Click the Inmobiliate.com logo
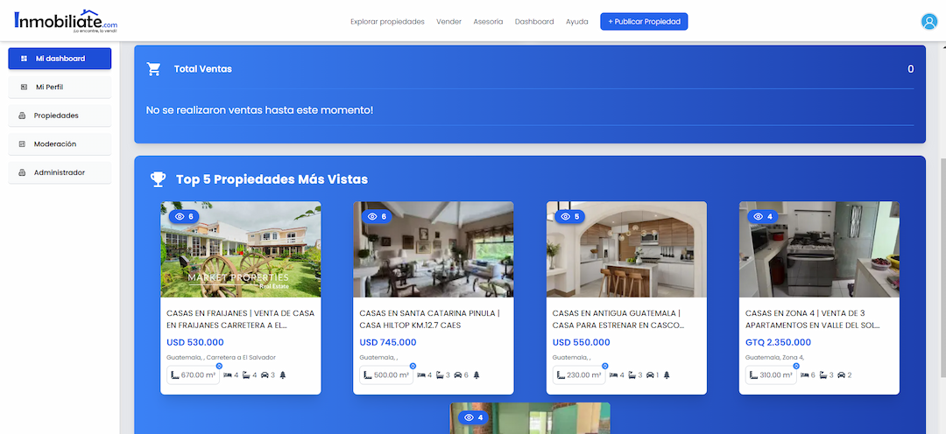Screen dimensions: 946x434 point(65,21)
